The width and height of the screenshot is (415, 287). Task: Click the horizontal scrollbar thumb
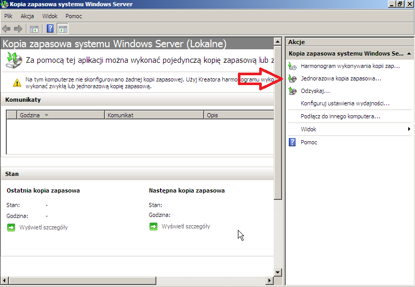click(x=82, y=280)
